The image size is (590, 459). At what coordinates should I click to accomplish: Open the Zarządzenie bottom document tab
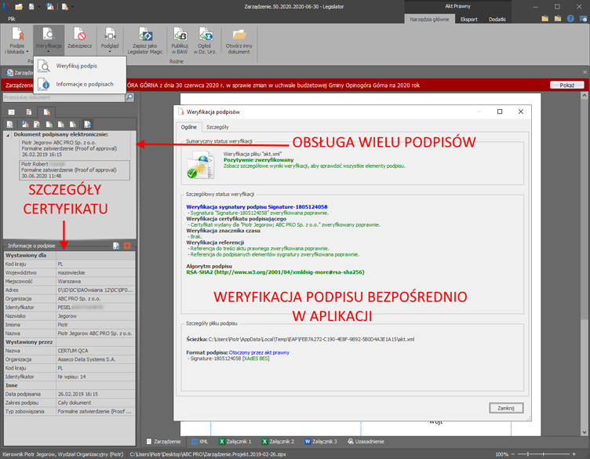coord(164,441)
